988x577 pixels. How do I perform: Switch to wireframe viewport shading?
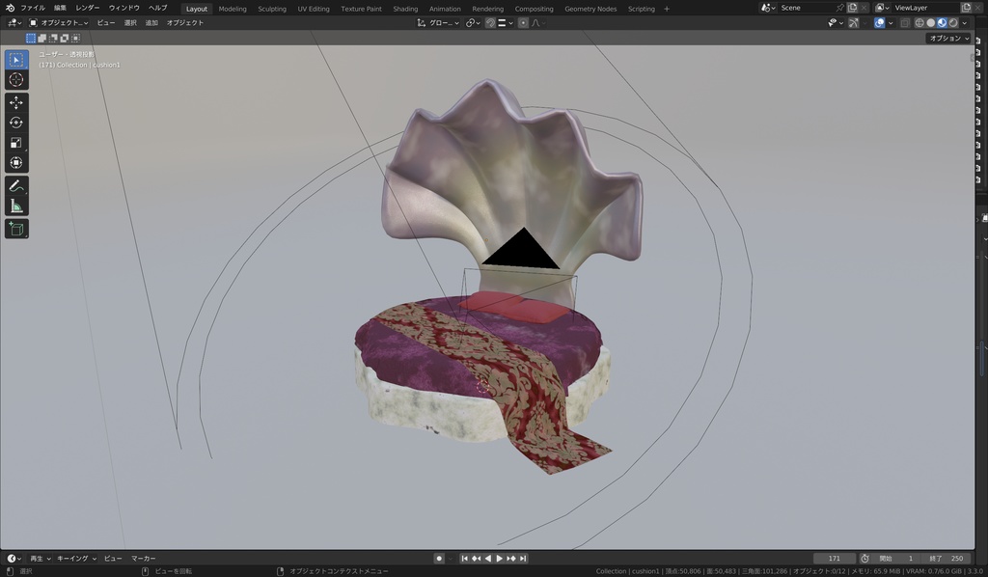(919, 23)
